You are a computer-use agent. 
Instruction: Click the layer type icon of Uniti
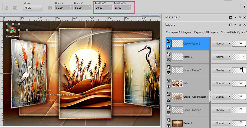point(169,81)
